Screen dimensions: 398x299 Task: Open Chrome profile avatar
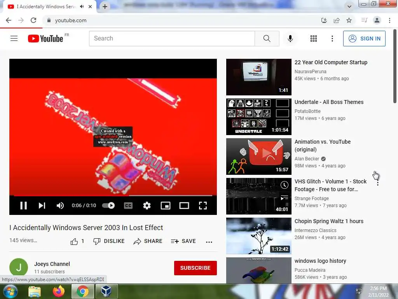(x=377, y=20)
